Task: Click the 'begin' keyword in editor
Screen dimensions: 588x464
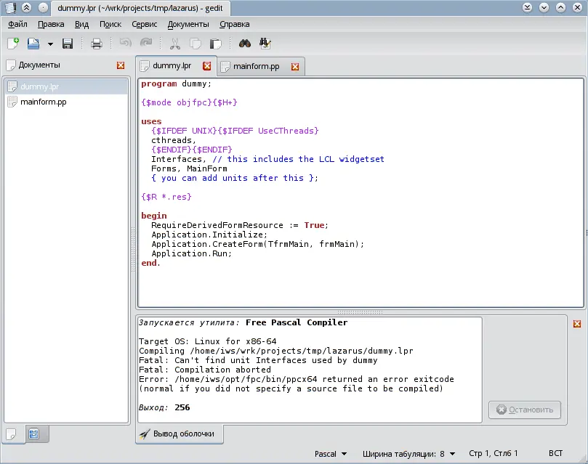Action: coord(154,216)
